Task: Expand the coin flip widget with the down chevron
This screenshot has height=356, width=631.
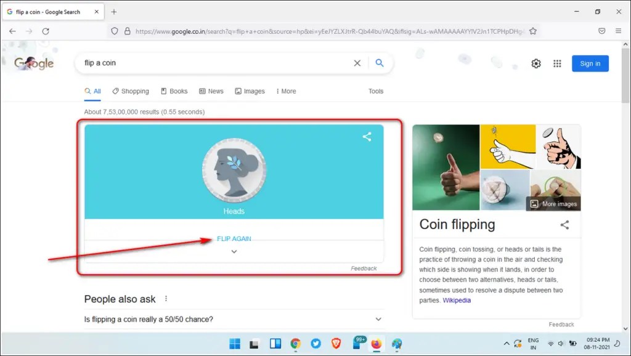Action: [x=234, y=251]
